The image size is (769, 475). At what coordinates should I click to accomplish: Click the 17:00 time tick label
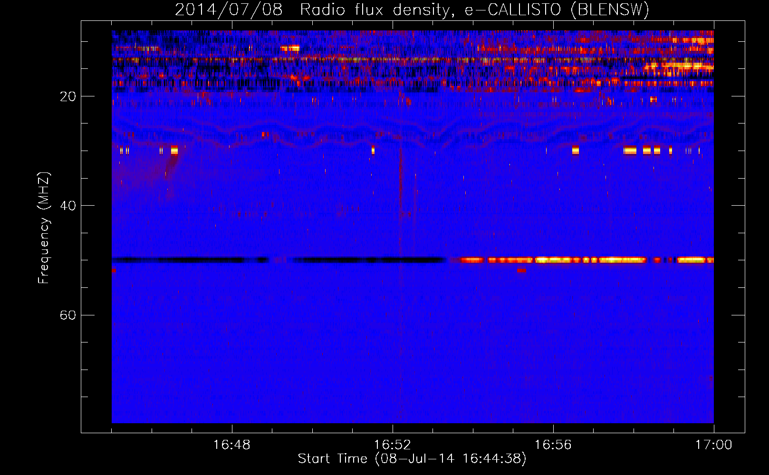(713, 445)
